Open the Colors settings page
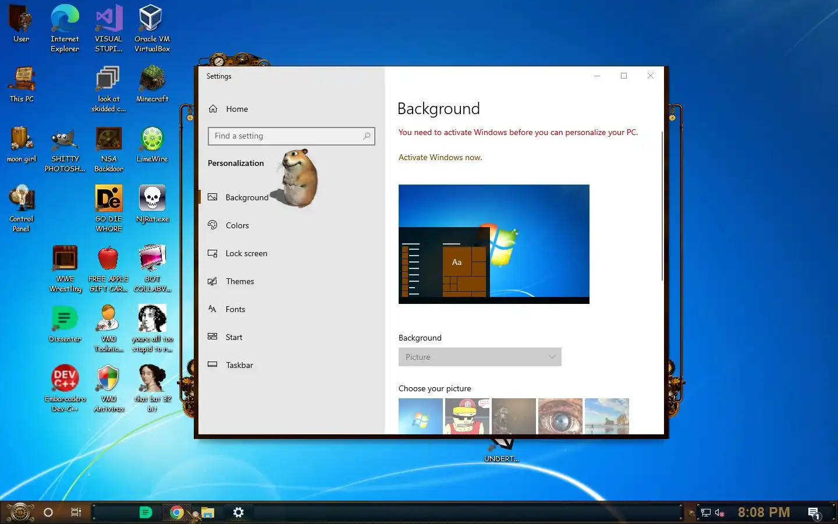 291,225
